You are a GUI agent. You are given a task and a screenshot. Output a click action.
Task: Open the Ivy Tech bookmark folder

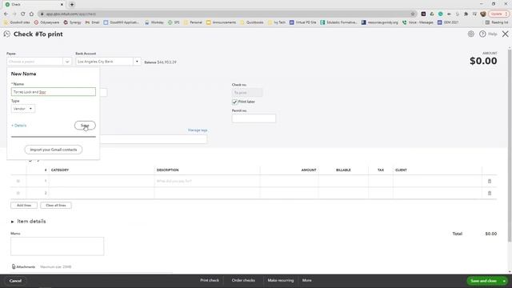276,22
